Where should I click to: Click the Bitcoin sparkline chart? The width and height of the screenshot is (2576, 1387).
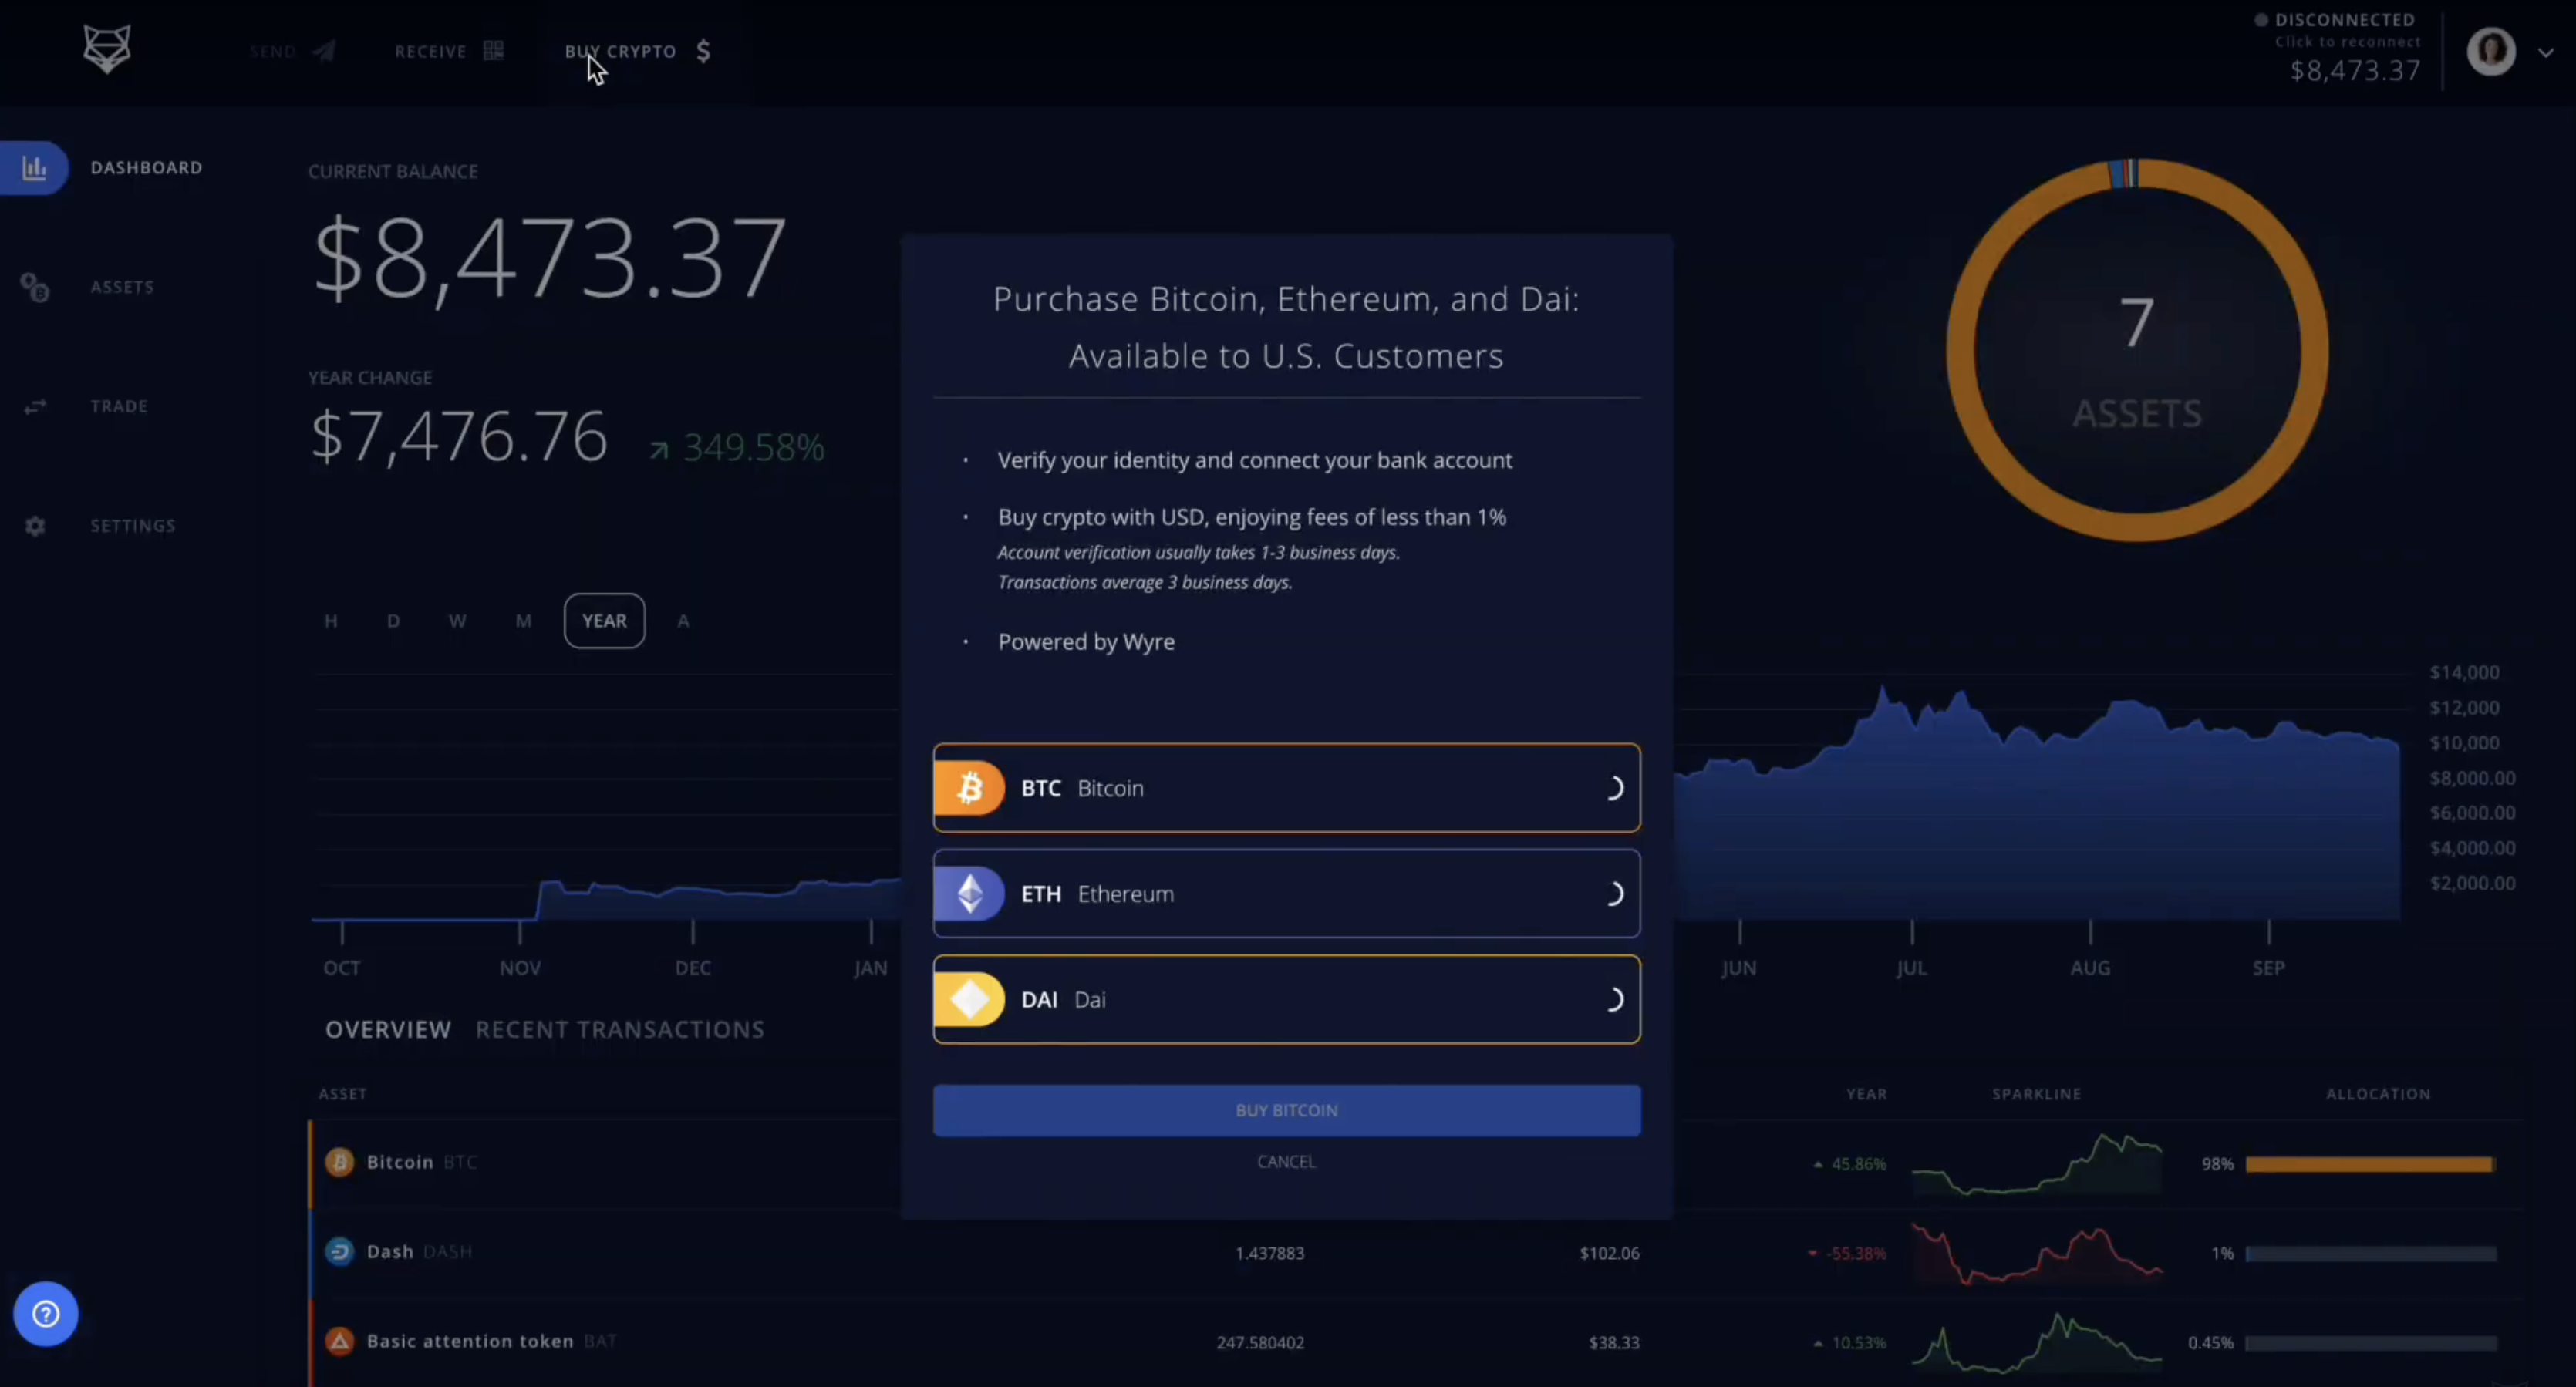pyautogui.click(x=2037, y=1164)
